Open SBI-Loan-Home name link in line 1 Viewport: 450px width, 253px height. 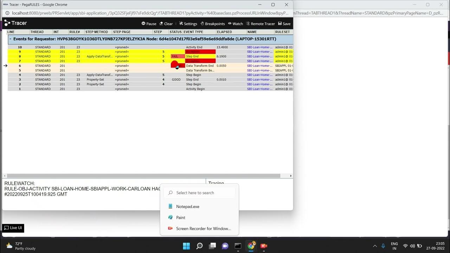pos(260,89)
